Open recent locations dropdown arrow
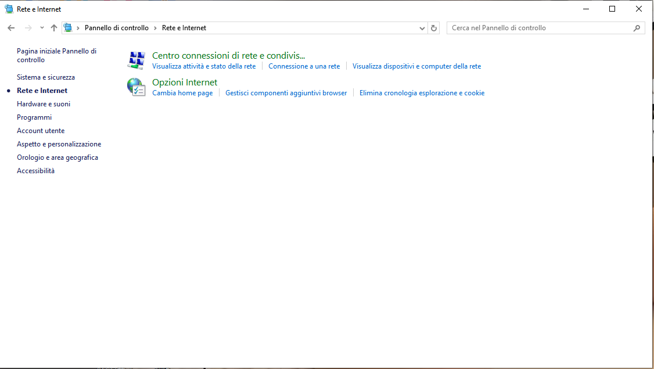Viewport: 654px width, 369px height. click(x=42, y=28)
